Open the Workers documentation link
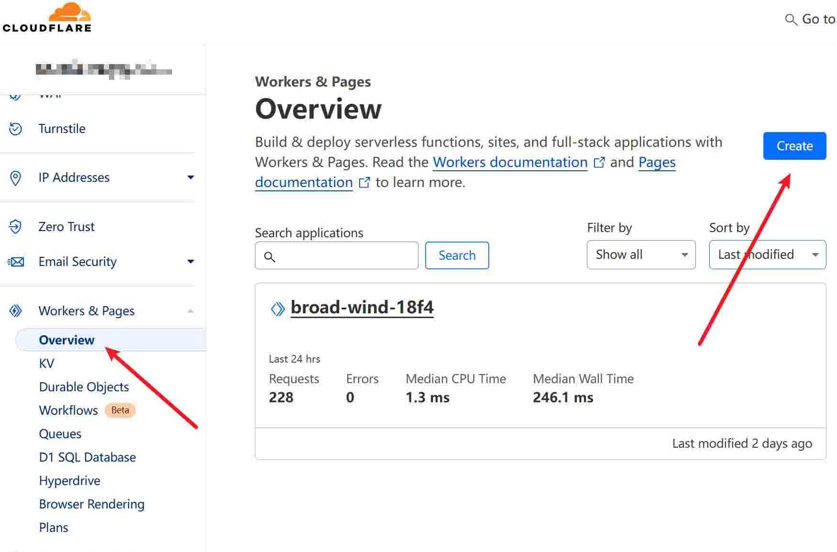This screenshot has width=837, height=552. point(510,163)
